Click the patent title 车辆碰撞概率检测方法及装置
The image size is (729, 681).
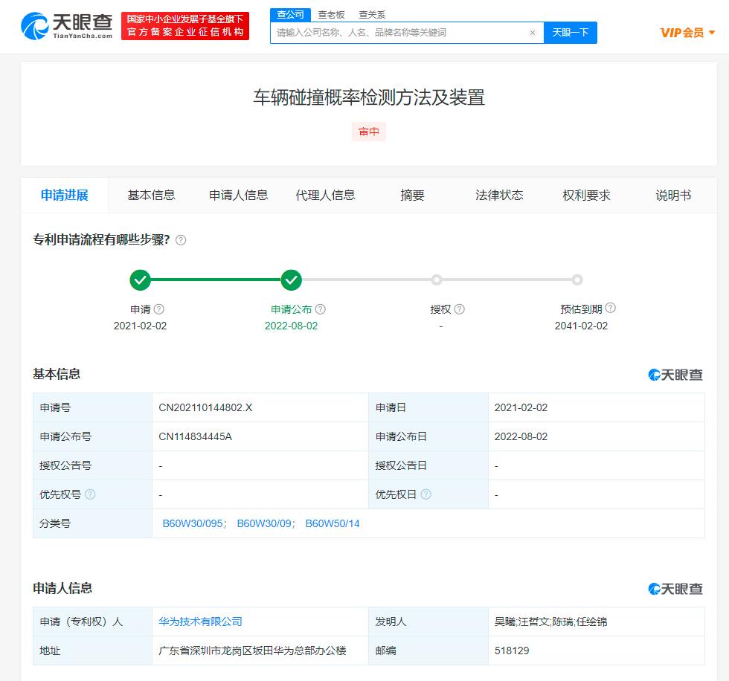[x=369, y=97]
